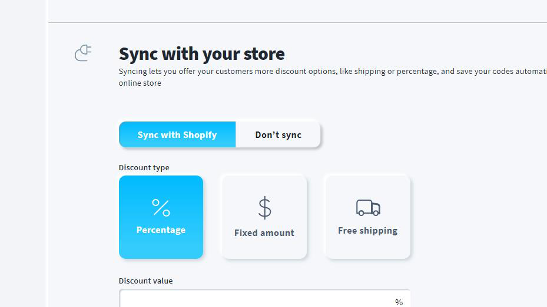Click the Discount type label
This screenshot has width=547, height=307.
coord(144,167)
